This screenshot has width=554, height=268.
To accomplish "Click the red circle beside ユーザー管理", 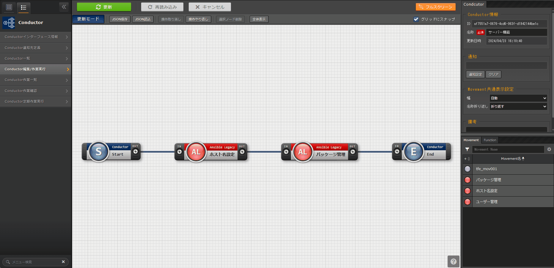I will [468, 202].
